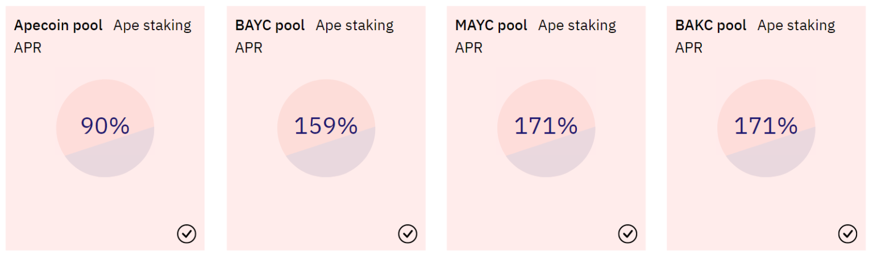Select the MAYC pool card's checkmark
The height and width of the screenshot is (260, 873).
tap(627, 233)
